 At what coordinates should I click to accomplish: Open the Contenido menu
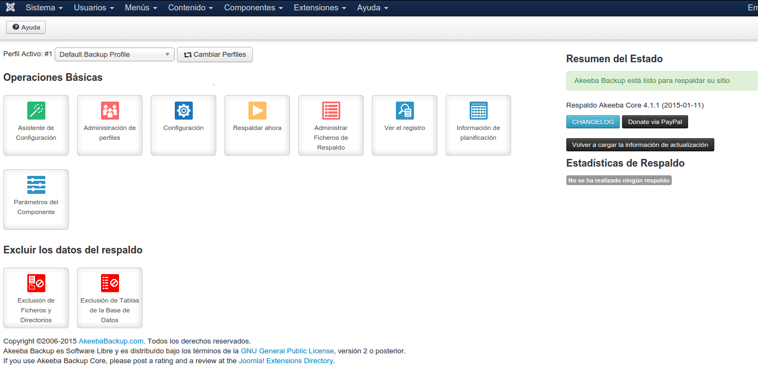click(191, 8)
